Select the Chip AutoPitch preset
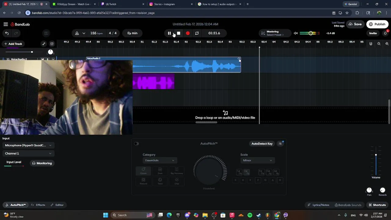Screen dimensions: 391x220 [177, 181]
